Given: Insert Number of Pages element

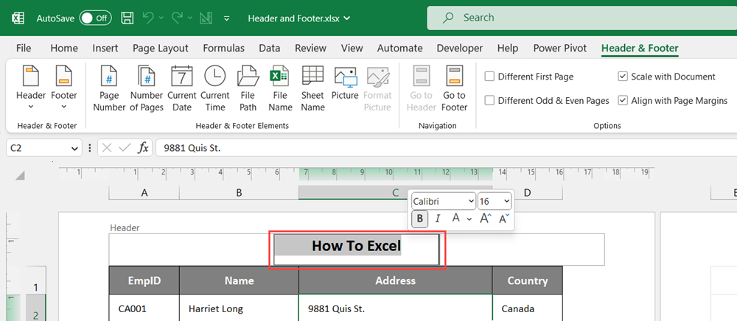Looking at the screenshot, I should tap(147, 89).
